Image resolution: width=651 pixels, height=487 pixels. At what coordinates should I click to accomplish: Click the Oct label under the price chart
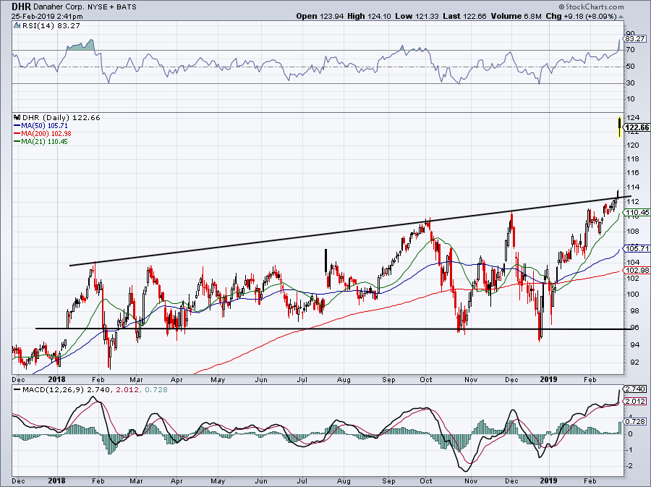click(x=426, y=379)
